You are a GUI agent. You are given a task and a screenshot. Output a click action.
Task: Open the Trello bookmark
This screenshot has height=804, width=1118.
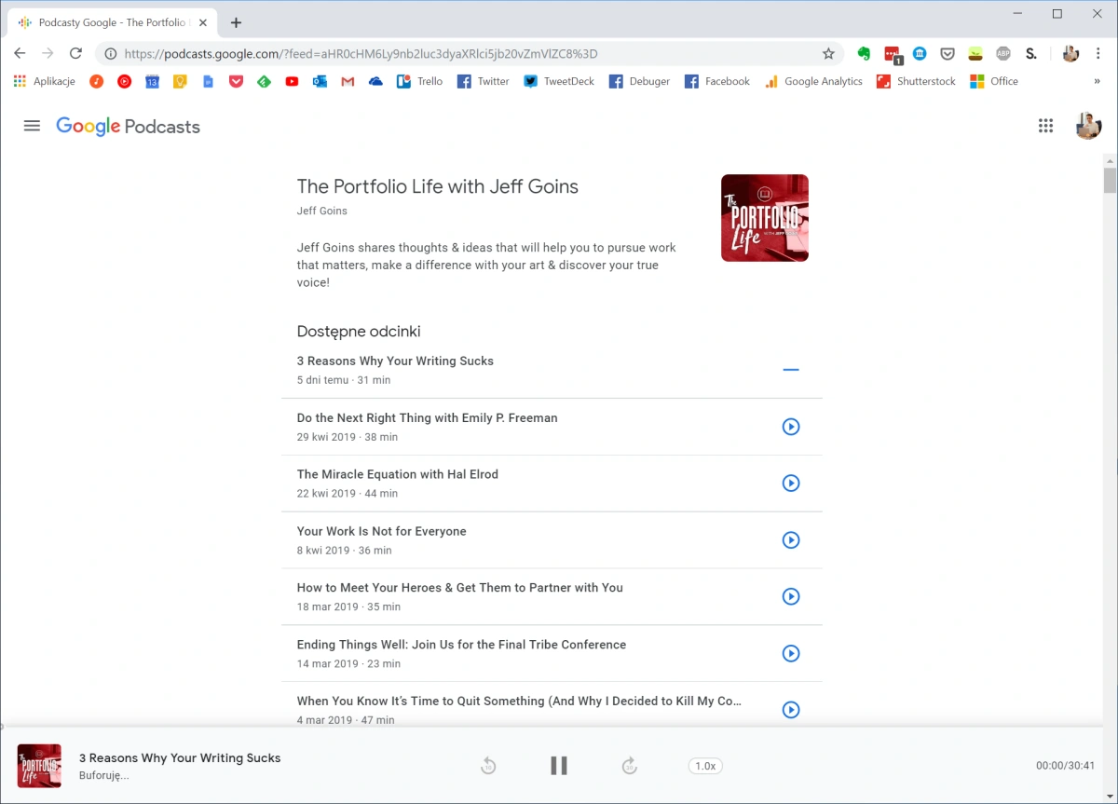point(420,82)
